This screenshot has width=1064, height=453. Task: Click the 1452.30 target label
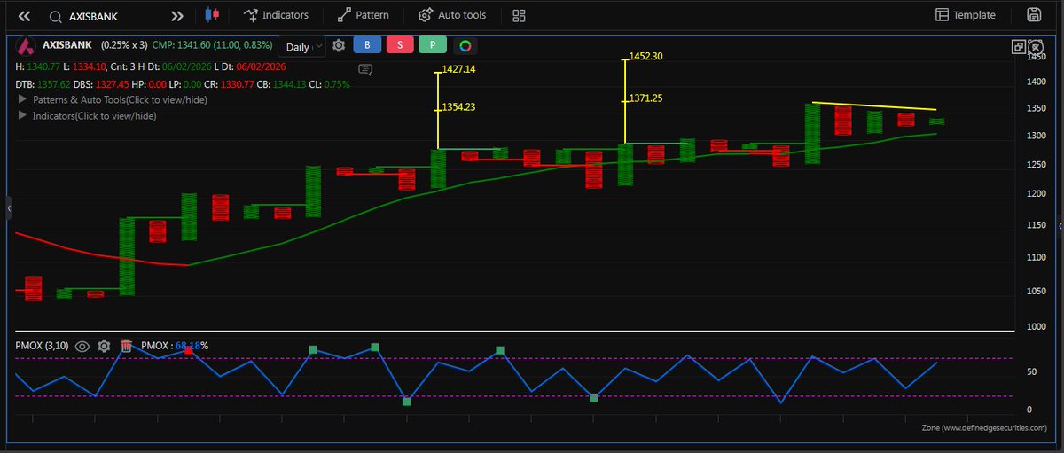pyautogui.click(x=645, y=56)
